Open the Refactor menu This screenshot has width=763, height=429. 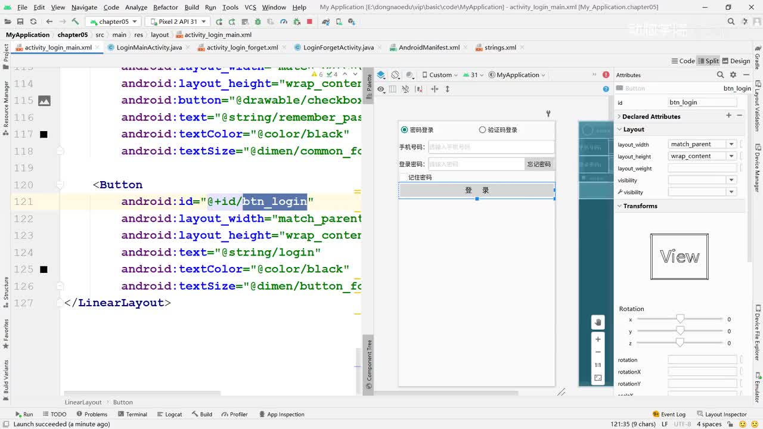(x=165, y=7)
